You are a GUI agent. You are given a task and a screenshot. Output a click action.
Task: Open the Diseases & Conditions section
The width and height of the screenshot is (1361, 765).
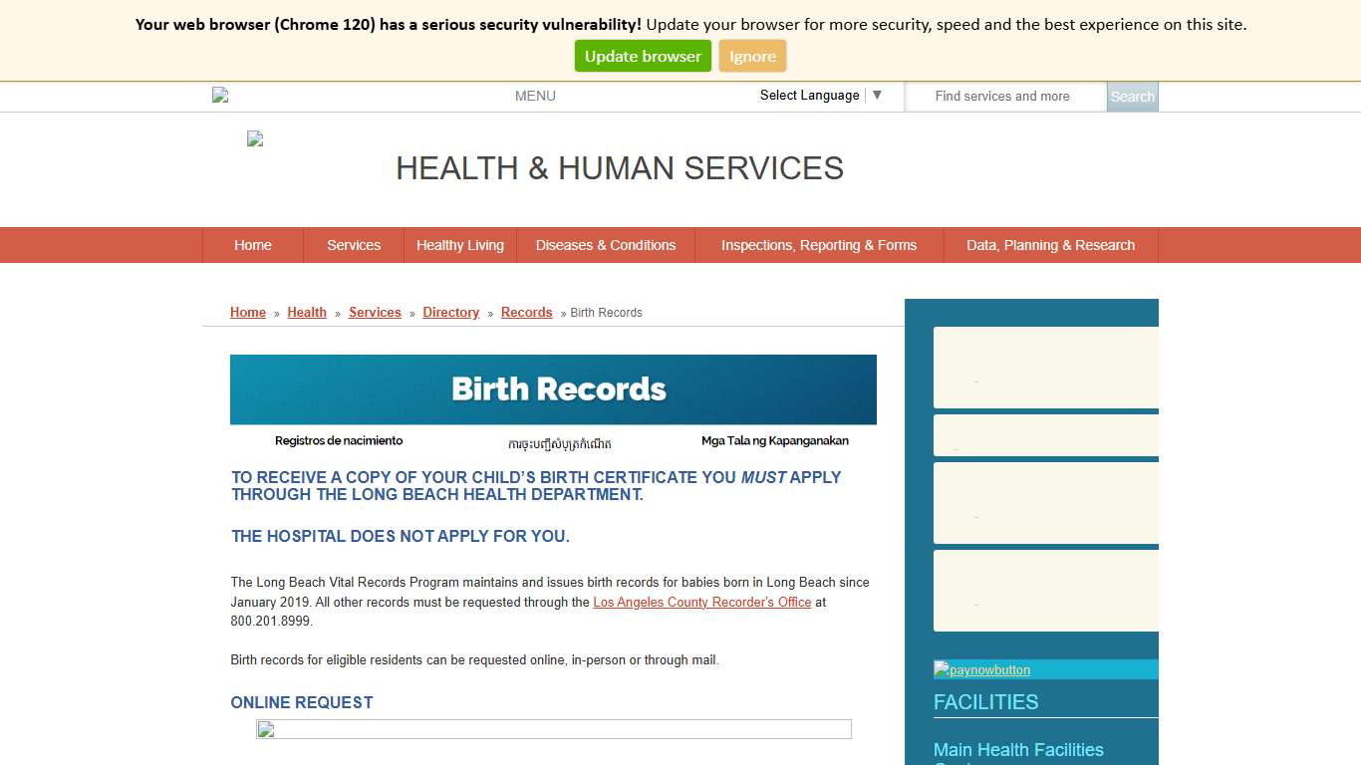(606, 245)
